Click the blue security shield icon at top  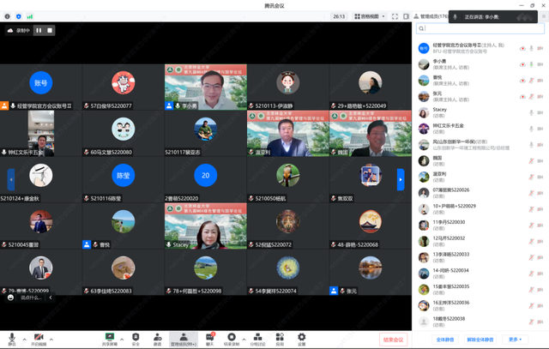coord(19,16)
